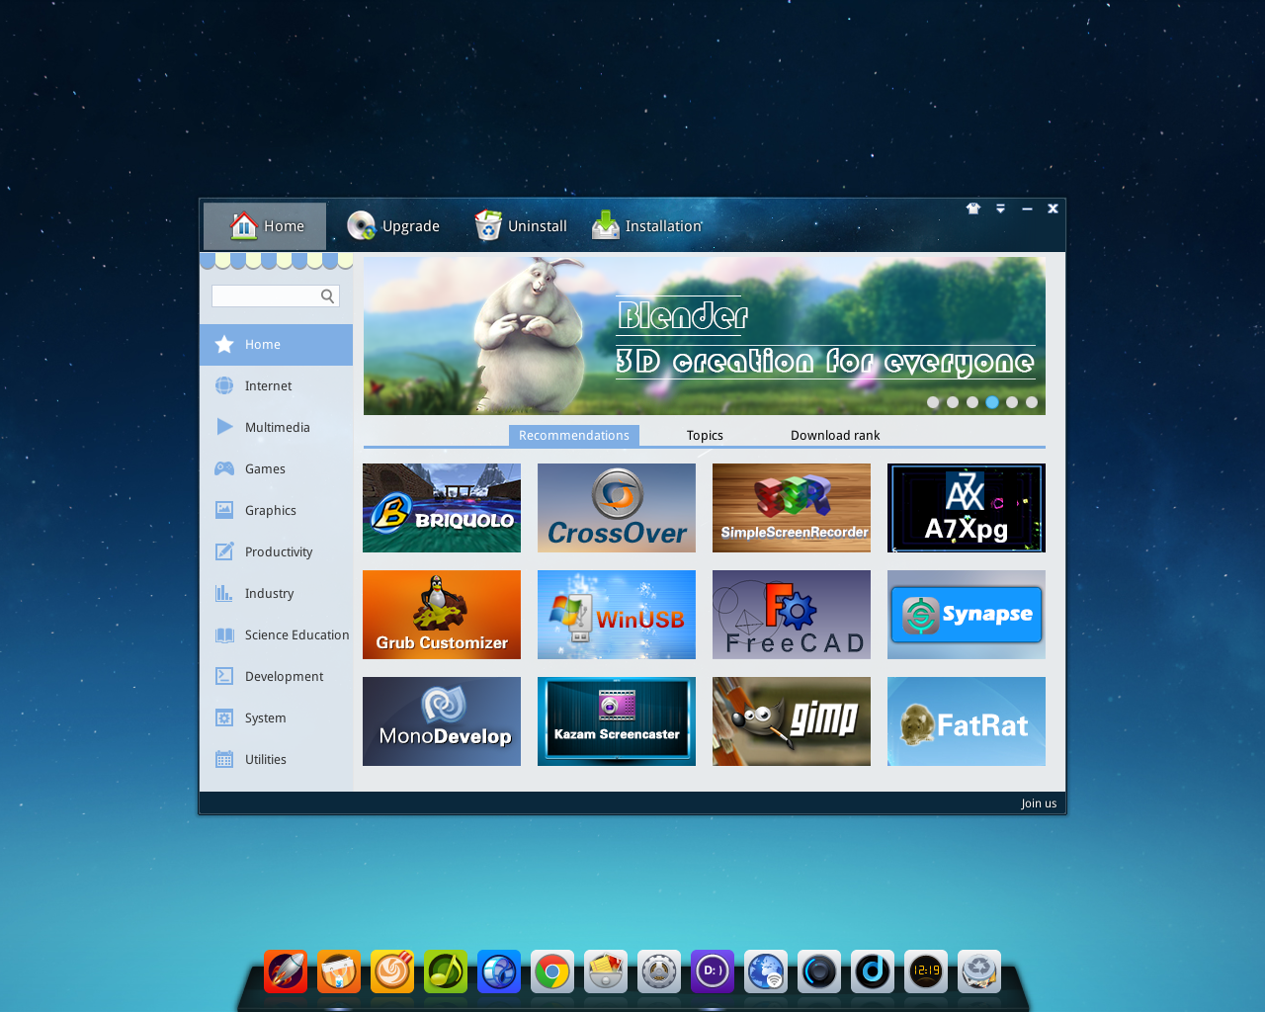This screenshot has width=1265, height=1012.
Task: Open the Synapse app tile
Action: [x=967, y=615]
